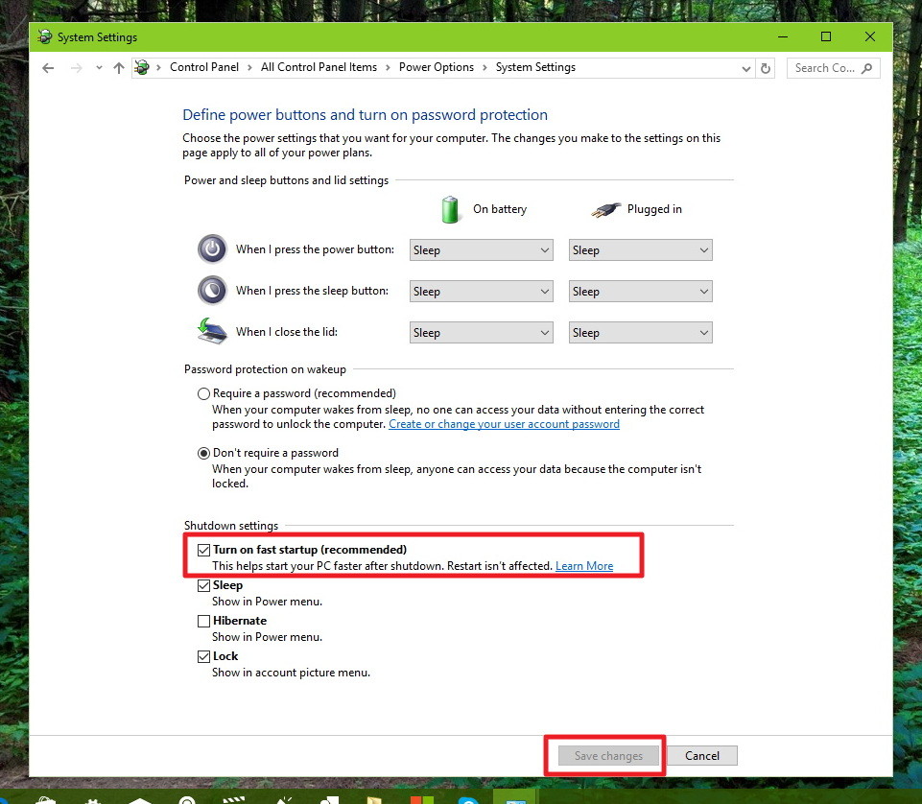
Task: Open Control Panel breadcrumb
Action: [204, 67]
